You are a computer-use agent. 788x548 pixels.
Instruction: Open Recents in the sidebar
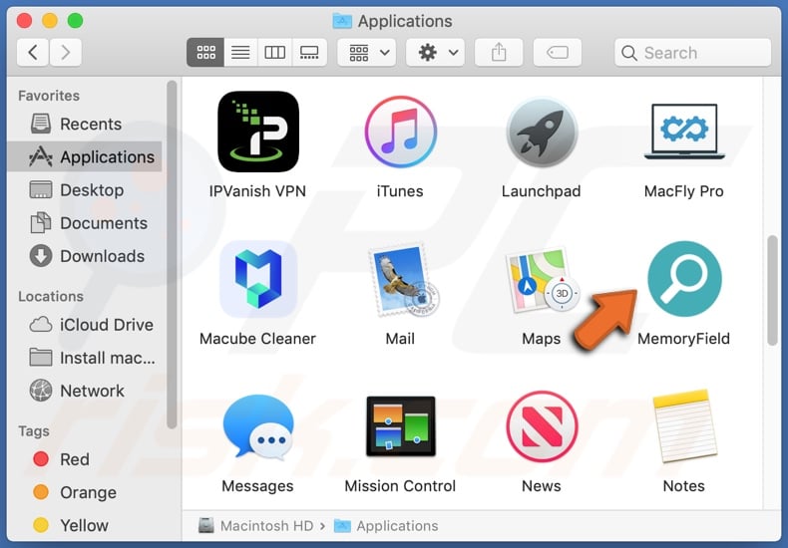click(x=85, y=124)
